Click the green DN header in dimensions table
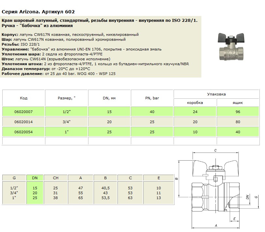265x232 pixels. coord(35,178)
